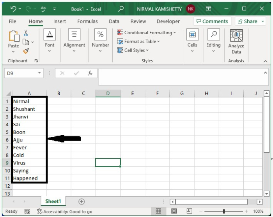Expand the Font group
273x217 pixels.
point(50,41)
